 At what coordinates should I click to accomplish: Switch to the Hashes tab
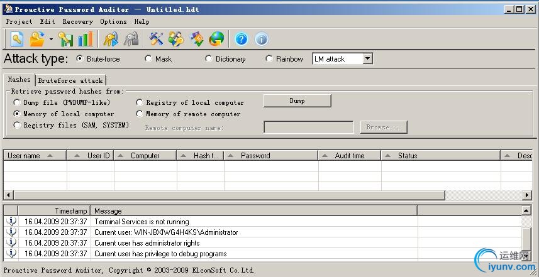click(19, 79)
